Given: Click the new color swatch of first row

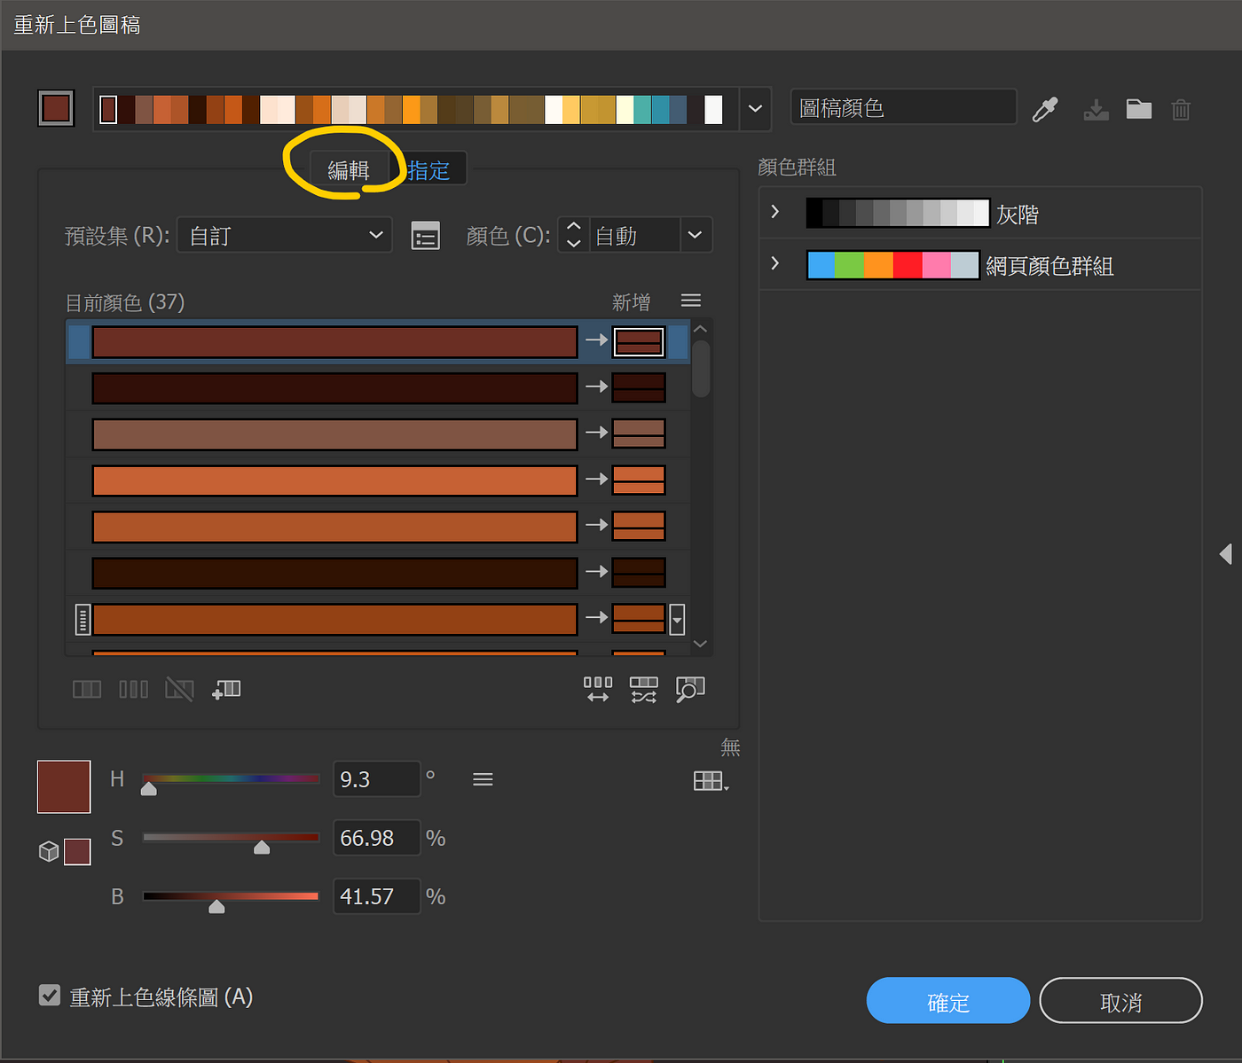Looking at the screenshot, I should click(639, 341).
